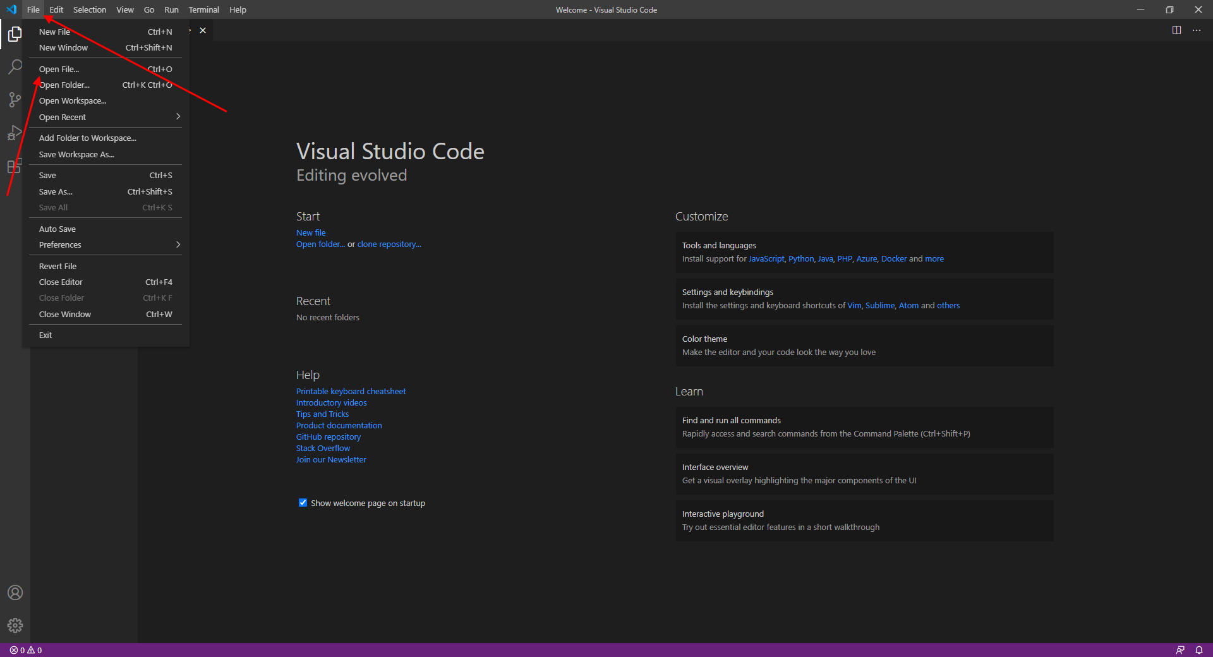Expand the Open Recent submenu

106,117
